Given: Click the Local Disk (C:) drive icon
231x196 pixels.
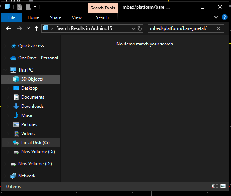Looking at the screenshot, I should click(x=16, y=143).
